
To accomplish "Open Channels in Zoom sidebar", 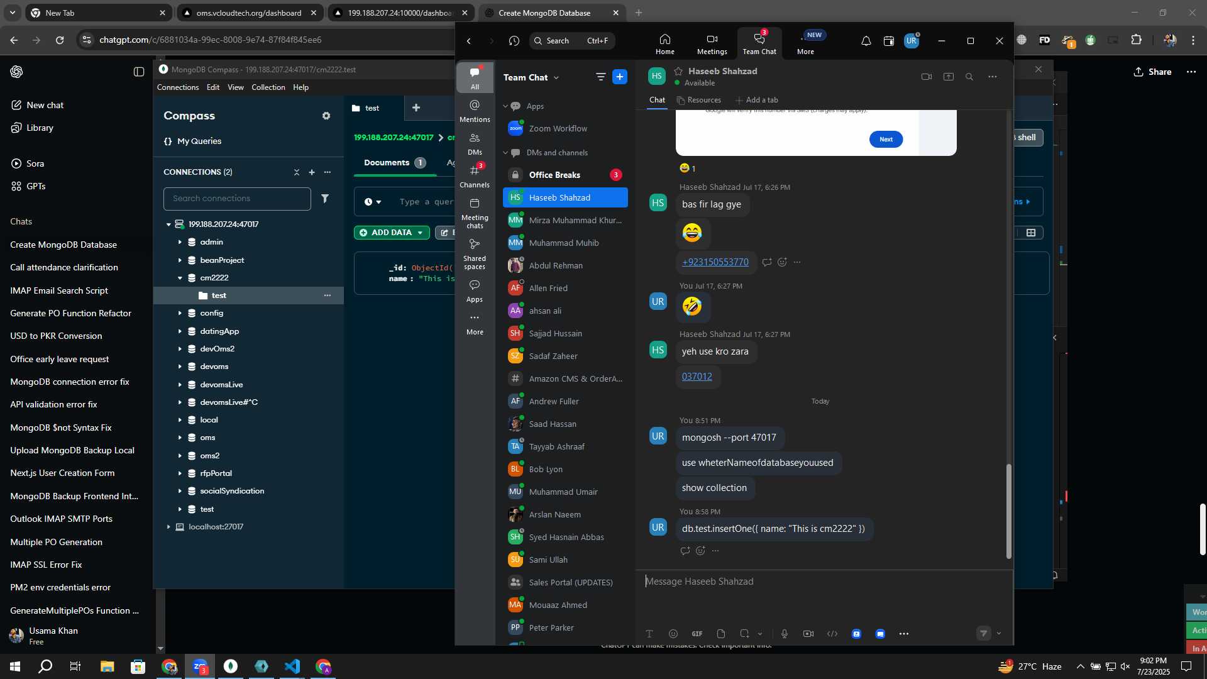I will pyautogui.click(x=475, y=176).
